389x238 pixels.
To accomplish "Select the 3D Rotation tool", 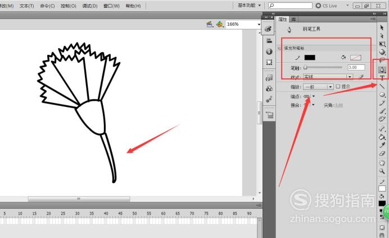I will (x=382, y=52).
